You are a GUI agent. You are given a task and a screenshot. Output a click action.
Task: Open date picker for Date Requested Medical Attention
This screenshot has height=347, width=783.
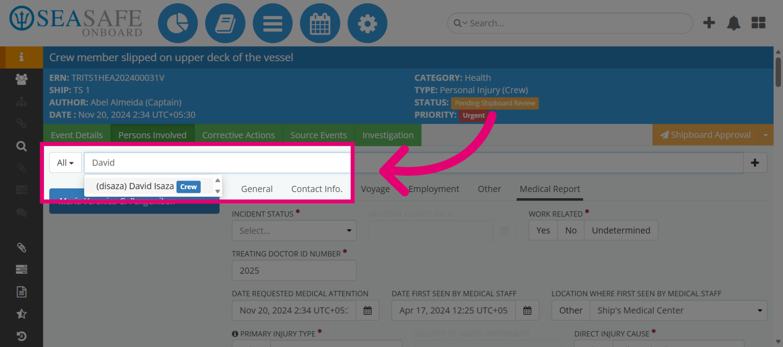point(367,311)
